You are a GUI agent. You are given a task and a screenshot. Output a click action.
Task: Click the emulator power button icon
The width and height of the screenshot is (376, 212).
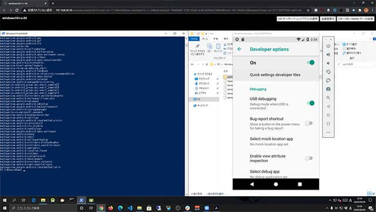328,46
